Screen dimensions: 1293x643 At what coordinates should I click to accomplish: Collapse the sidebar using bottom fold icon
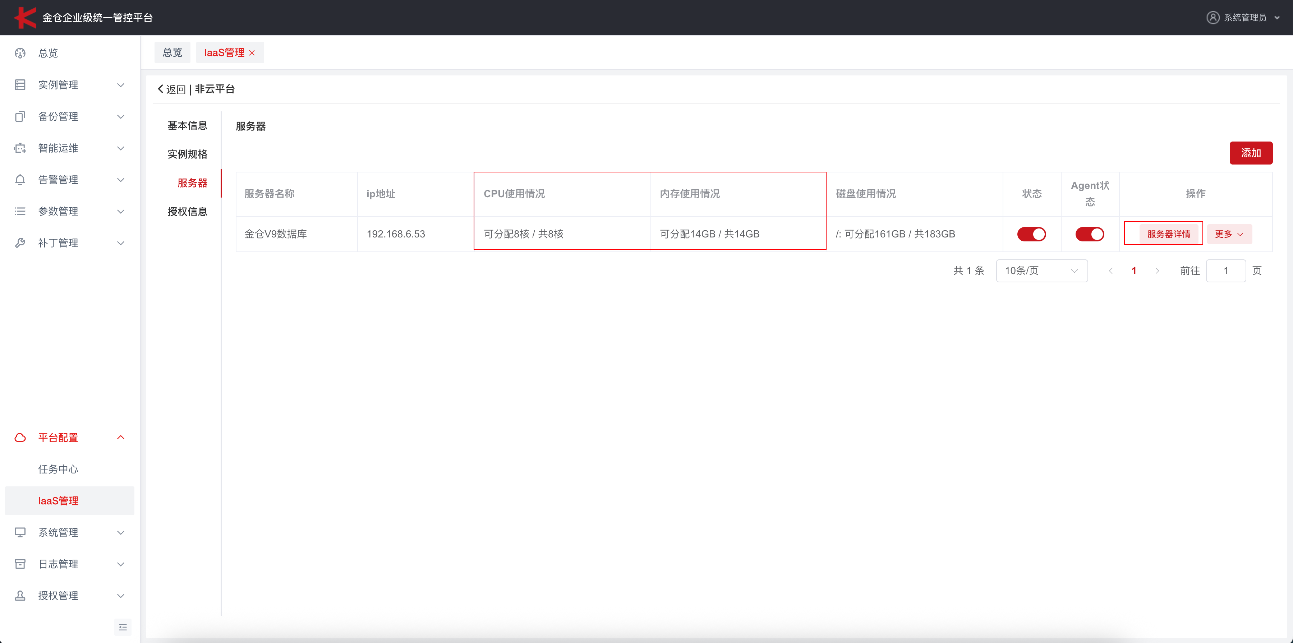(x=123, y=627)
